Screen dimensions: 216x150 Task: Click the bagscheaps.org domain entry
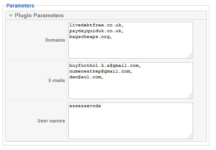(91, 37)
